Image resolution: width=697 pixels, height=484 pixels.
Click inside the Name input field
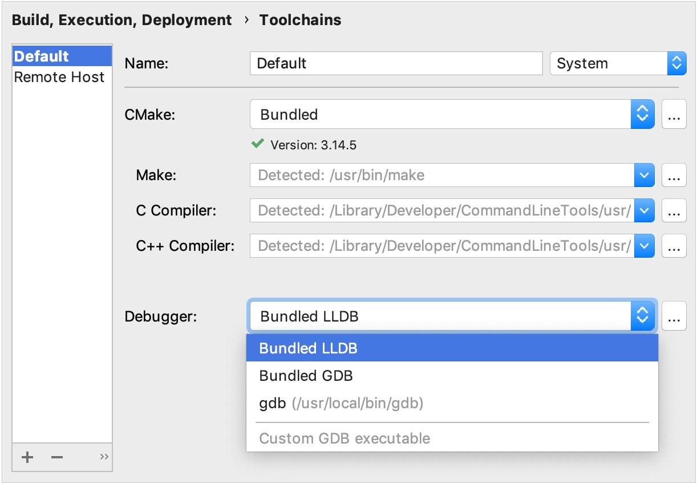[396, 63]
